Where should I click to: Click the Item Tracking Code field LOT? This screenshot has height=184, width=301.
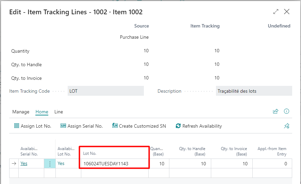105,91
